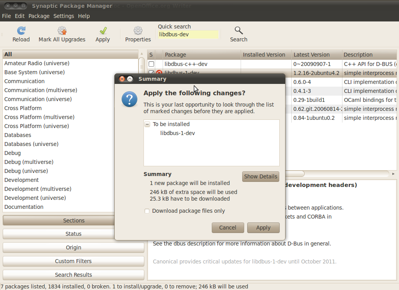Click Show Details in the Summary dialog
The image size is (399, 290).
pos(261,176)
